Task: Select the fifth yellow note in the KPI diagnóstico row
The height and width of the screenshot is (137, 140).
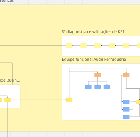Action: [x=126, y=45]
